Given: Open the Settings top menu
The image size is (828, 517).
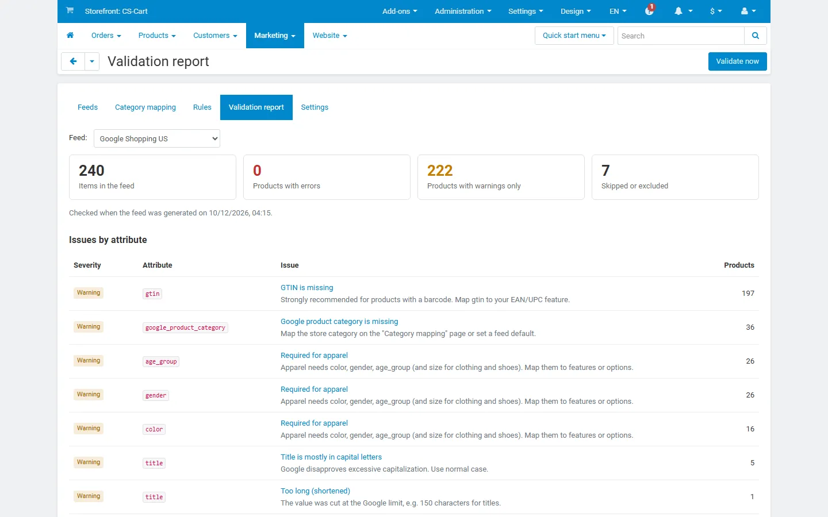Looking at the screenshot, I should (x=526, y=11).
